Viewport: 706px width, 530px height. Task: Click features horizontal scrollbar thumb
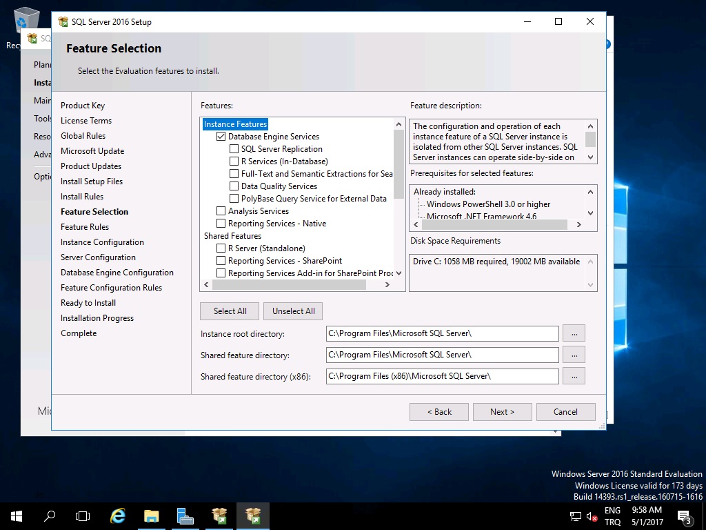(289, 285)
